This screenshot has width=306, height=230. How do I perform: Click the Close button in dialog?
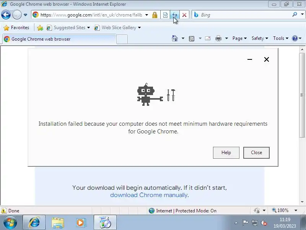(x=256, y=153)
